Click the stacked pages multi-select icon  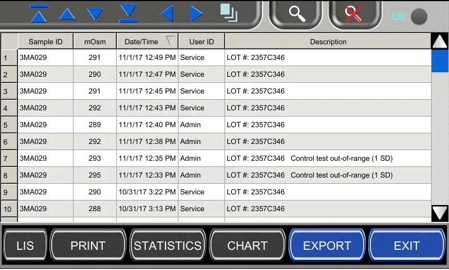(x=229, y=13)
